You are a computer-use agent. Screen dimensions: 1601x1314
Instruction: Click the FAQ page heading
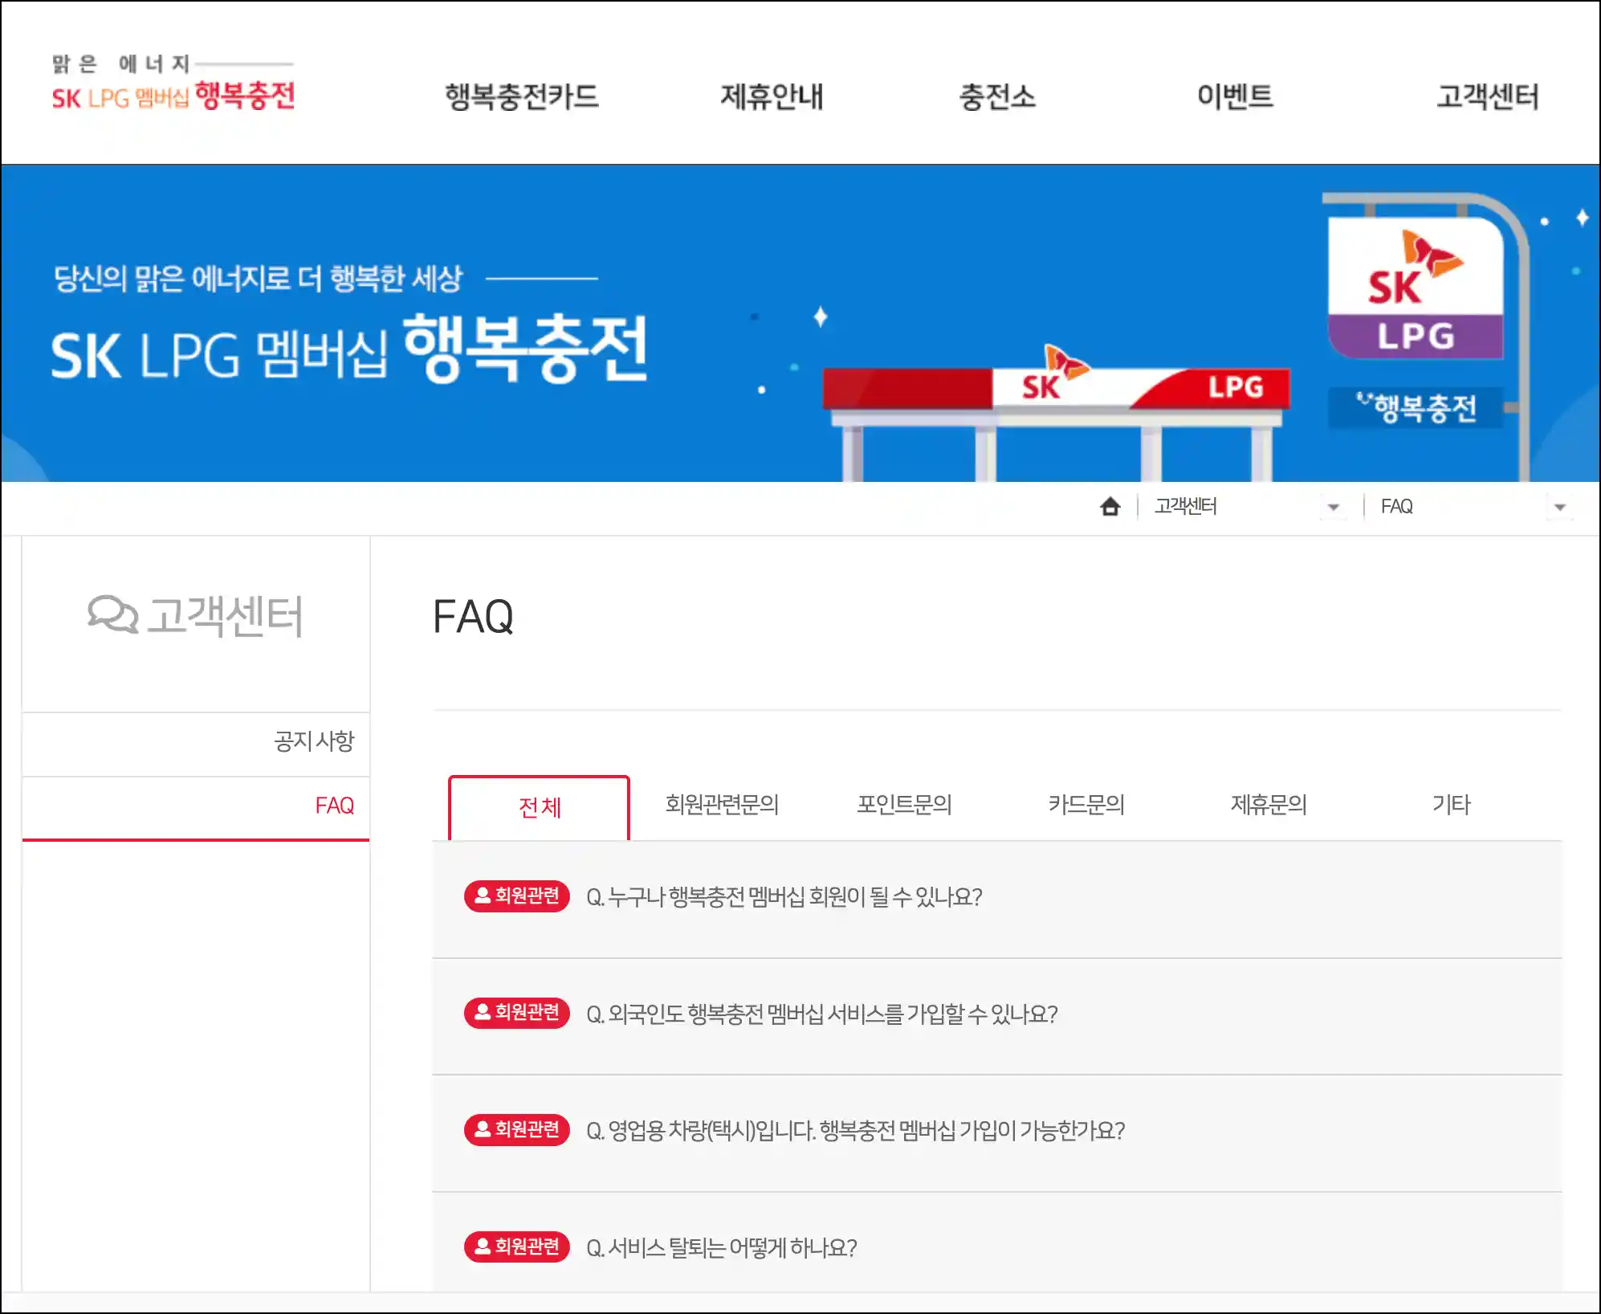(473, 616)
